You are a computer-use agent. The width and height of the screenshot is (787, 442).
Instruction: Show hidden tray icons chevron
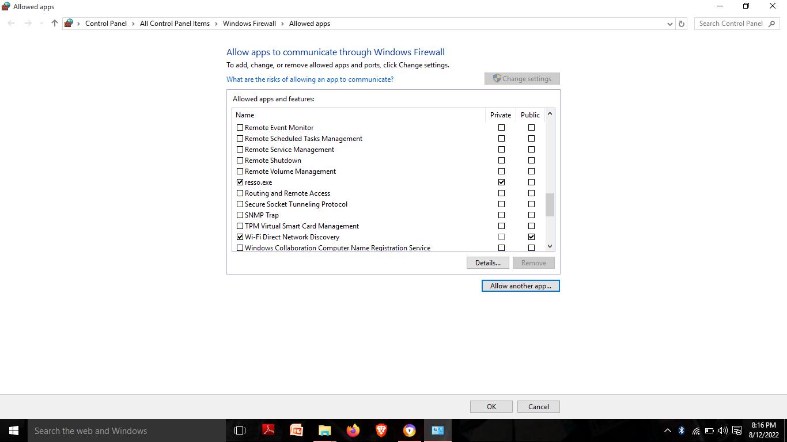click(668, 430)
